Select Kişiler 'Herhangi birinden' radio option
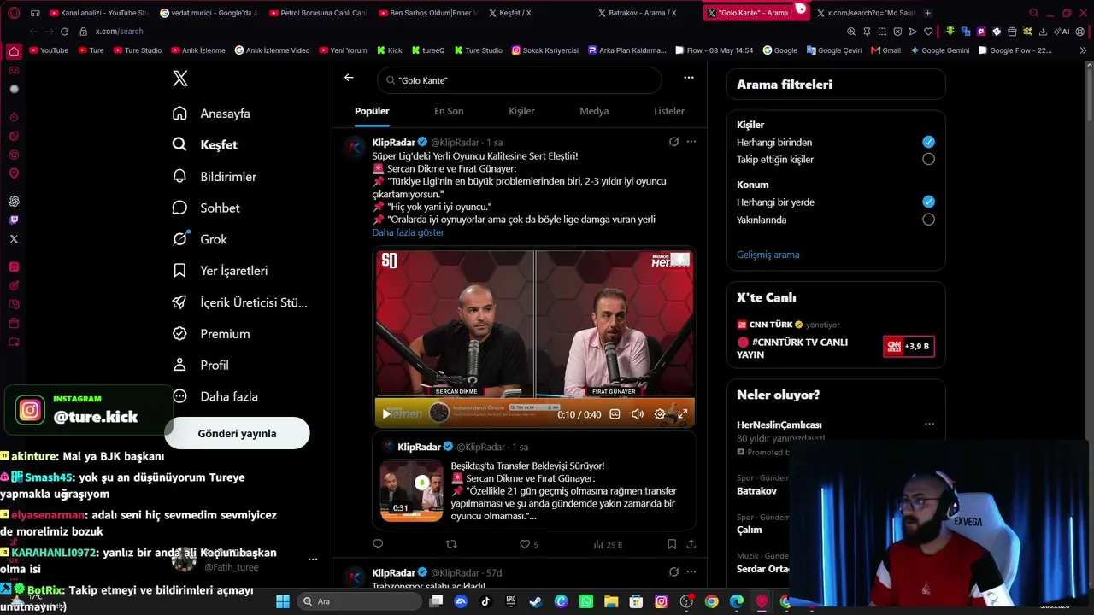 928,142
